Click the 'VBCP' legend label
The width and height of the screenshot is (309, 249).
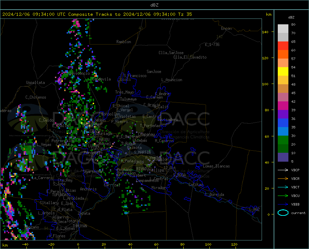[x=295, y=170]
